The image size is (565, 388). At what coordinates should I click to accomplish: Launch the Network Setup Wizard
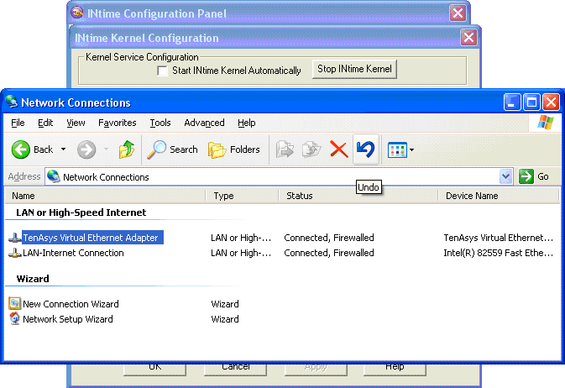[x=67, y=319]
